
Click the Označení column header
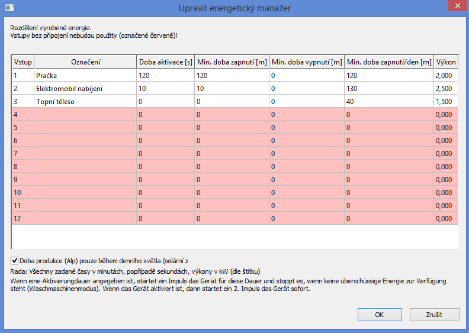click(x=85, y=62)
